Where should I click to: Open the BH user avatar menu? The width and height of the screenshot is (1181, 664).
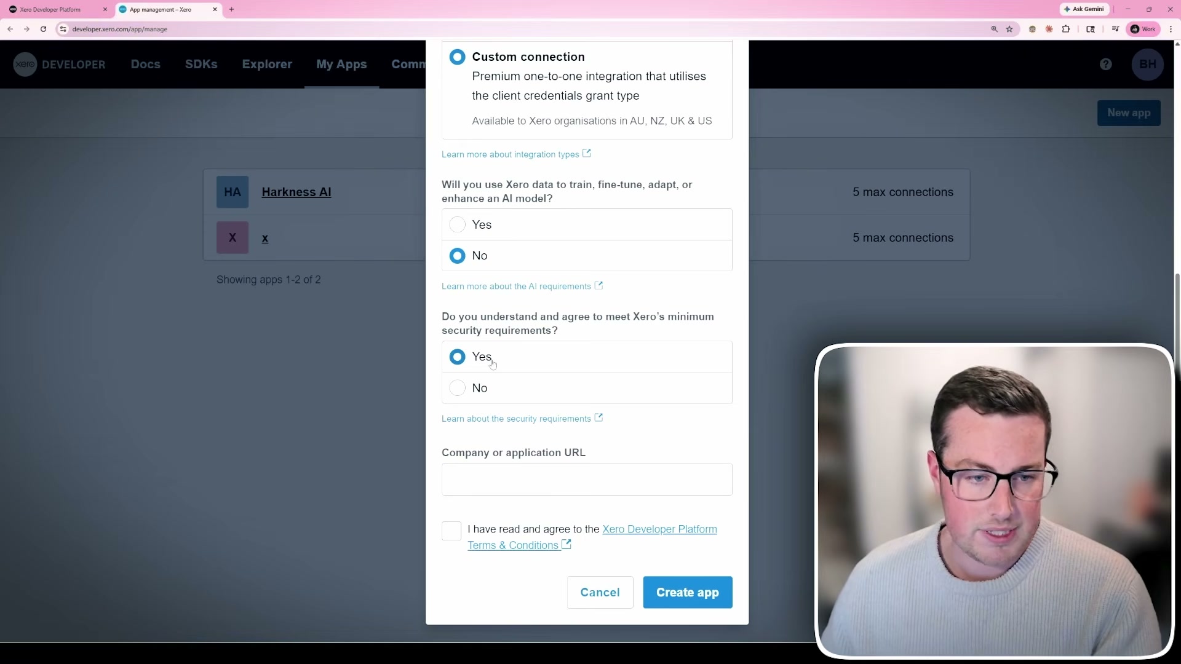(1148, 65)
